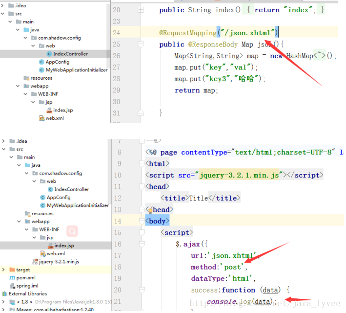Select the jquery-3.2.1.min.js tree row
346x313 pixels.
click(x=56, y=262)
